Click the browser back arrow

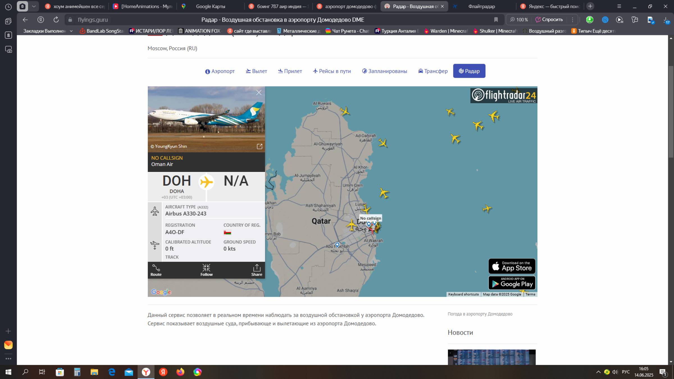coord(25,20)
